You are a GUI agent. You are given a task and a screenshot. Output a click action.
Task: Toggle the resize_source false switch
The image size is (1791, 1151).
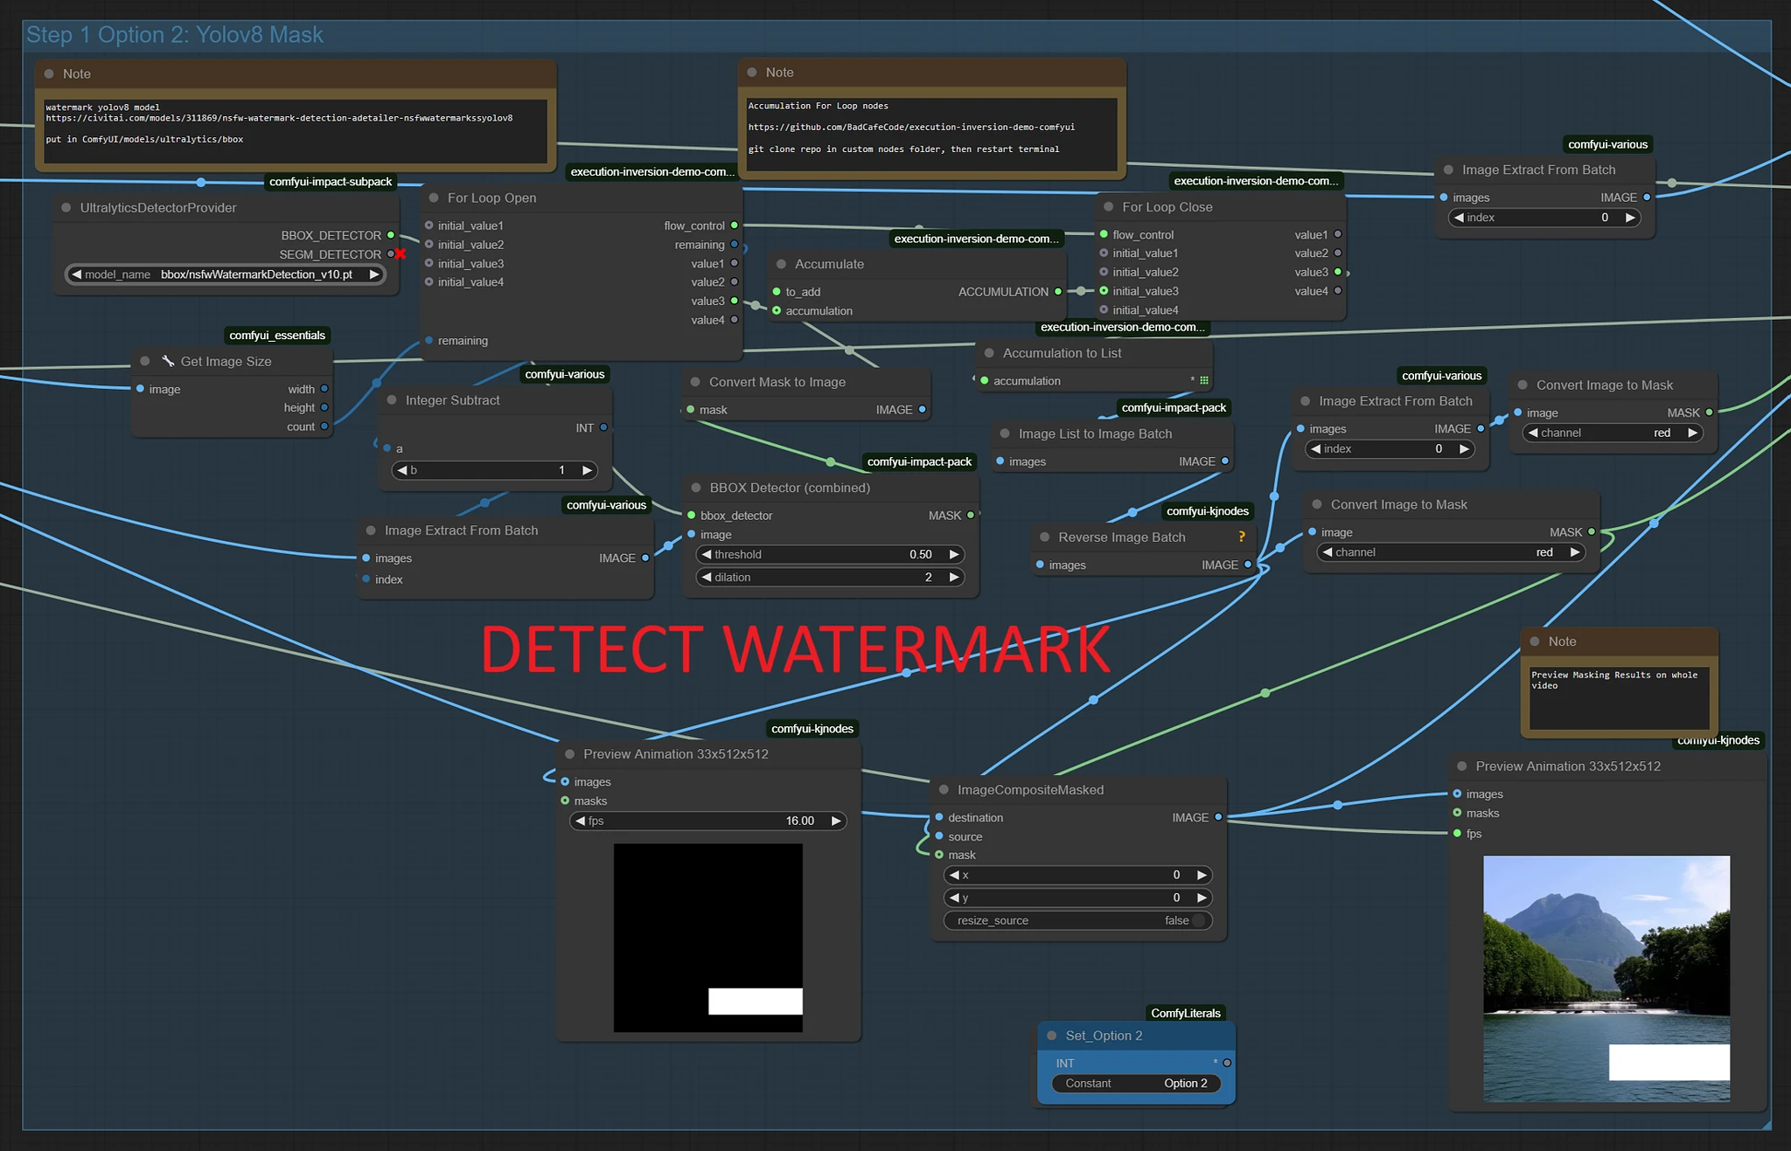pyautogui.click(x=1198, y=920)
